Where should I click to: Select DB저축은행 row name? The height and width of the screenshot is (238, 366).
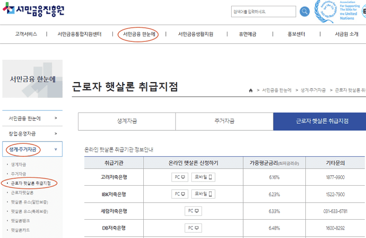(114, 228)
